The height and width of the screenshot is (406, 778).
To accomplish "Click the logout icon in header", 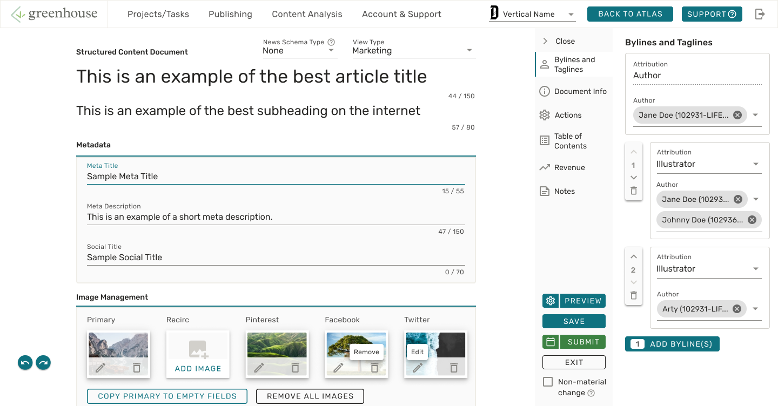I will [x=760, y=14].
